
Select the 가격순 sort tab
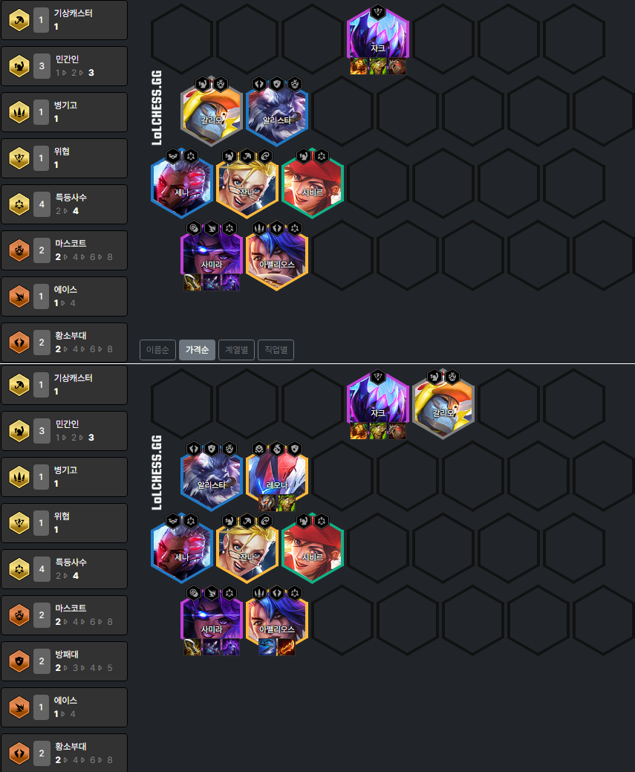point(197,350)
